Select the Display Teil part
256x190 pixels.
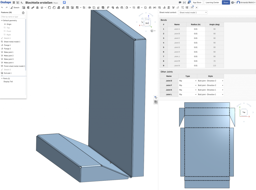(8, 82)
